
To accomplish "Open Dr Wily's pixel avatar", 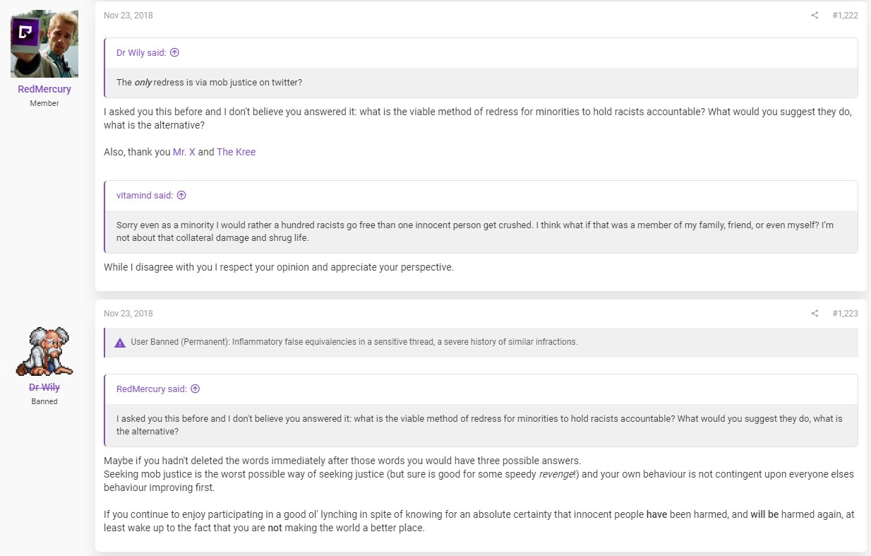I will (44, 351).
